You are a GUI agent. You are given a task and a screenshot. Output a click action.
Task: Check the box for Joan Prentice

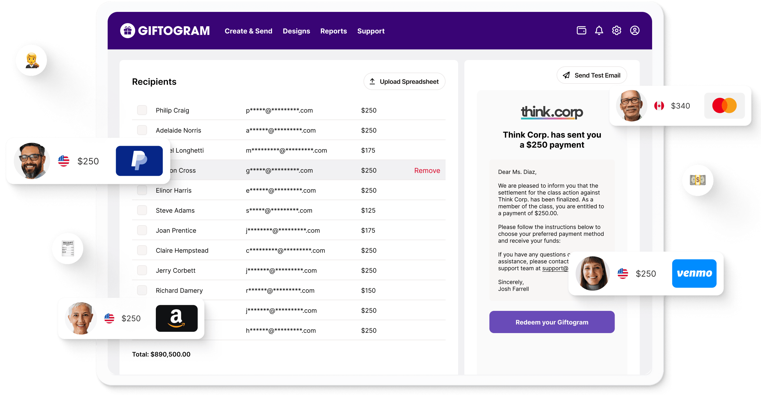click(x=142, y=230)
